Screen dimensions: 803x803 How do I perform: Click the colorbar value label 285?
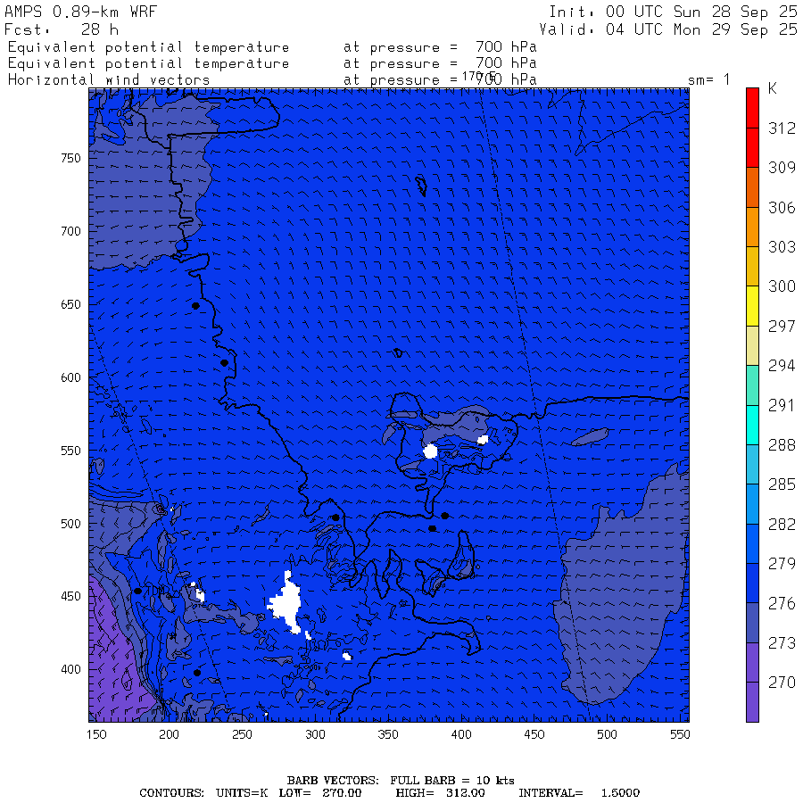pos(782,484)
